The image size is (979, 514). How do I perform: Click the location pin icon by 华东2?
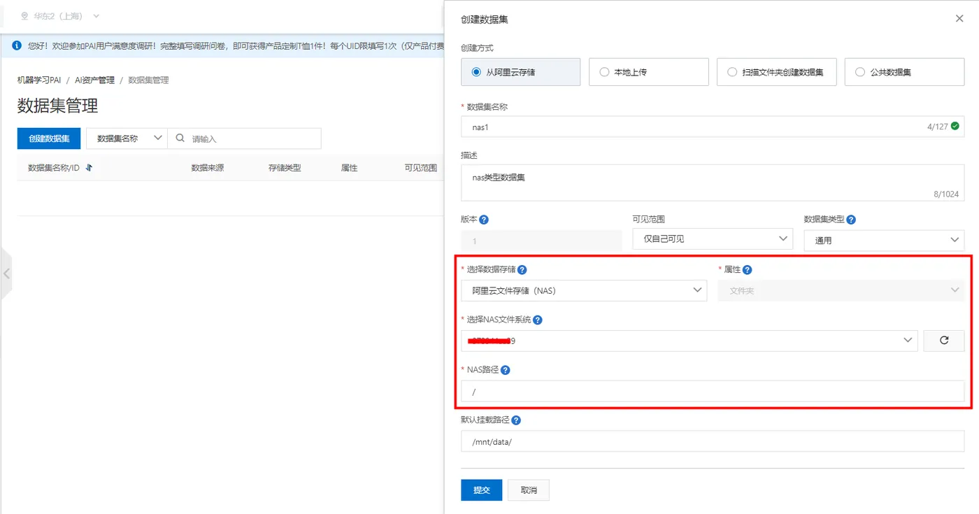[x=25, y=15]
